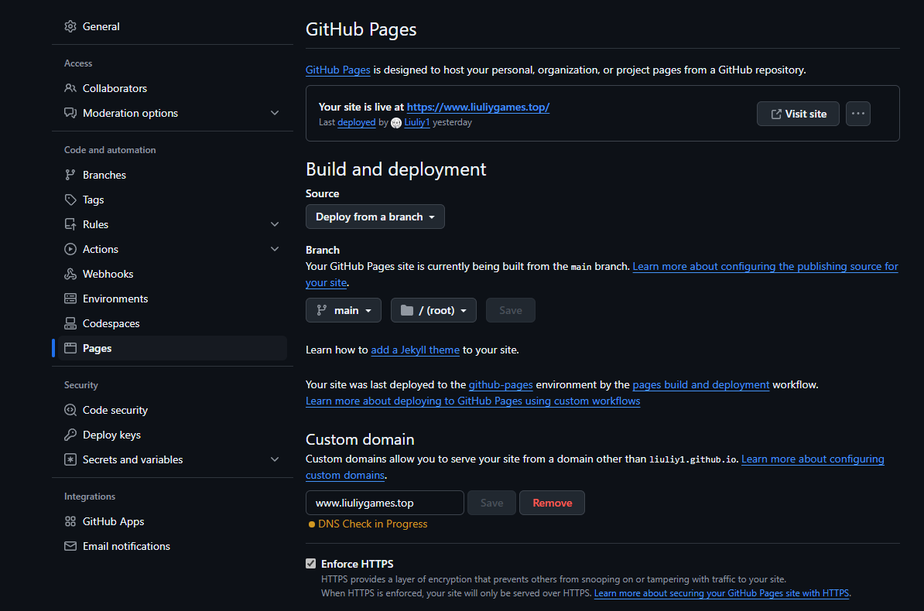Click the Code security shield icon
Viewport: 924px width, 611px height.
pos(70,410)
